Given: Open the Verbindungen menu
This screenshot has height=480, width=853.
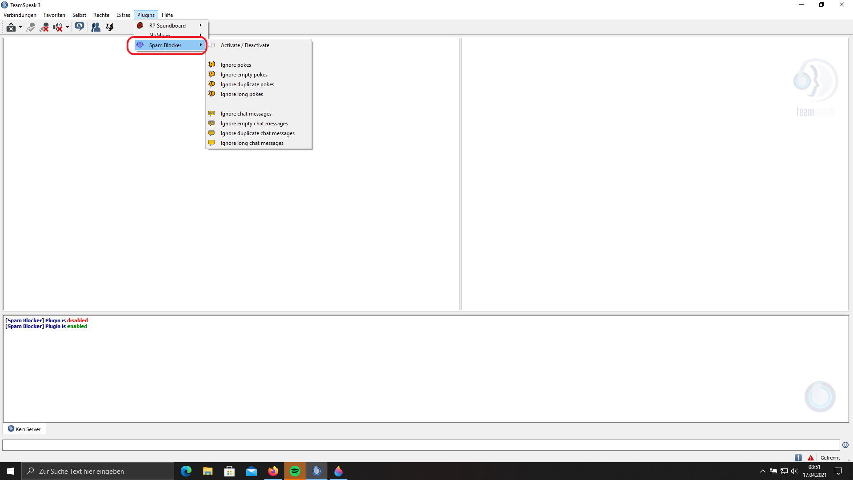Looking at the screenshot, I should pyautogui.click(x=20, y=15).
